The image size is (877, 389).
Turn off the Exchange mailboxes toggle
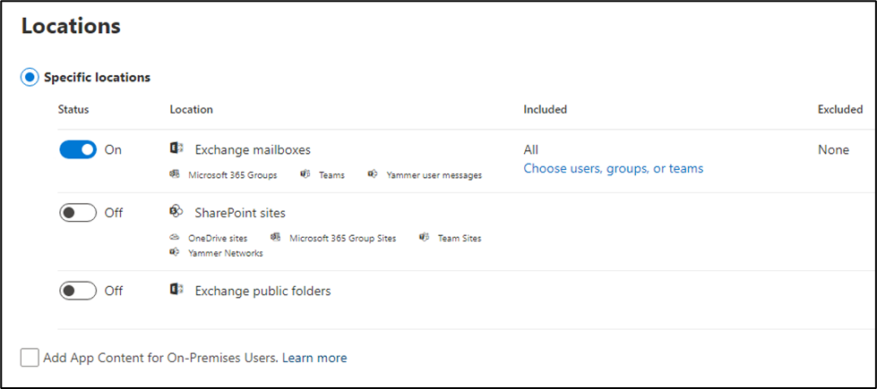click(78, 149)
